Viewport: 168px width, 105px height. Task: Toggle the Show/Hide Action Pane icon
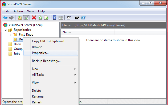[x=61, y=18]
